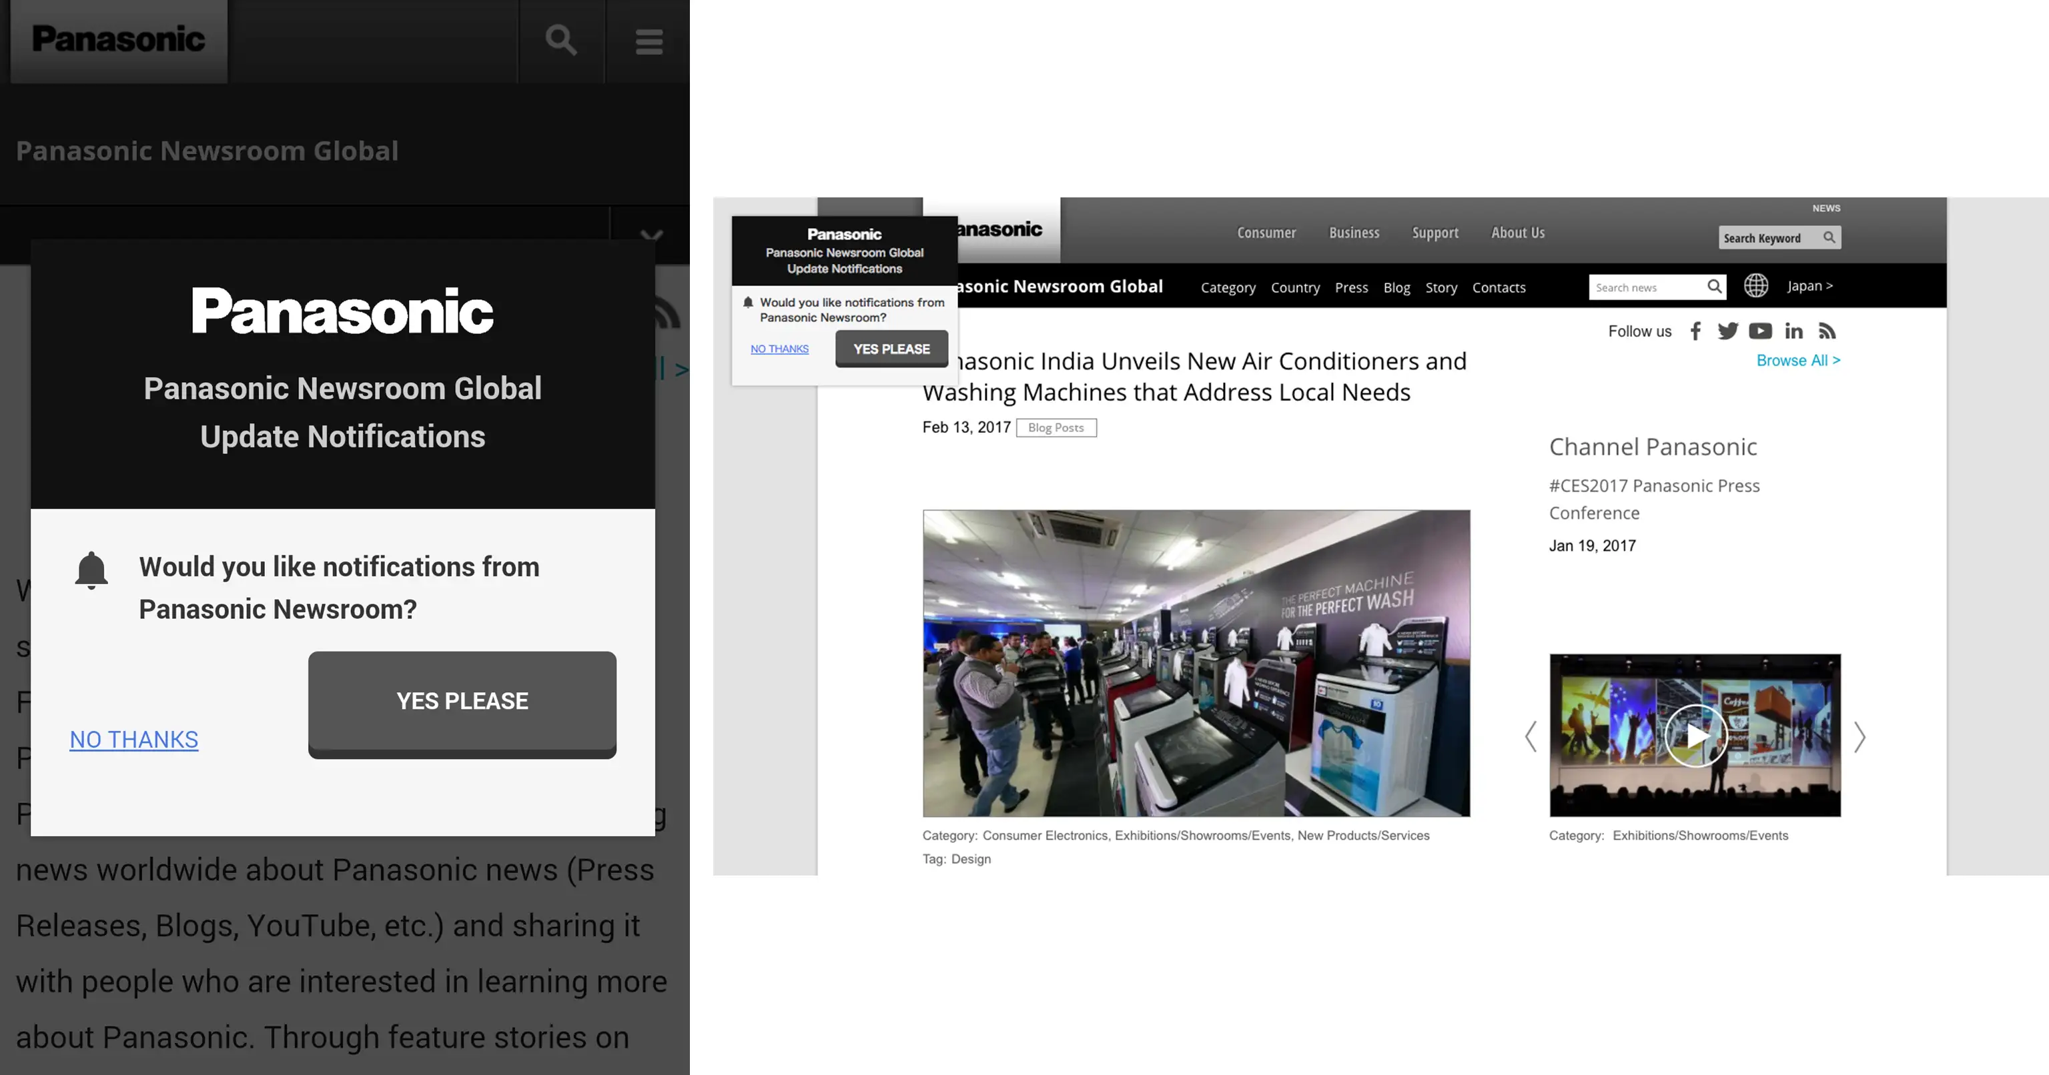Open the Country newsroom menu
The width and height of the screenshot is (2049, 1075).
pos(1295,287)
